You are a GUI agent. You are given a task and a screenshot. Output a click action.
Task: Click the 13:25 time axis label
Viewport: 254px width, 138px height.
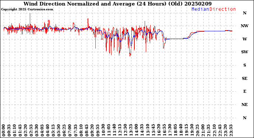[x=131, y=131]
